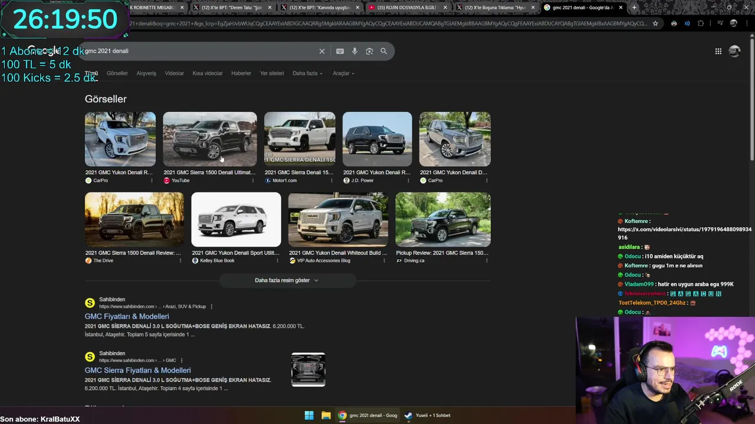Click 2021 GMC Sierra 1500 Denali Review caption

coord(133,253)
